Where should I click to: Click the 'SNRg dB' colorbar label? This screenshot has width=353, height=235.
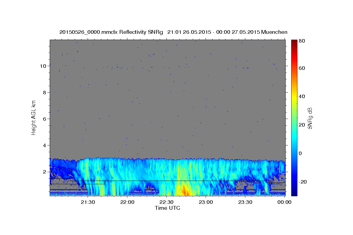click(x=310, y=118)
